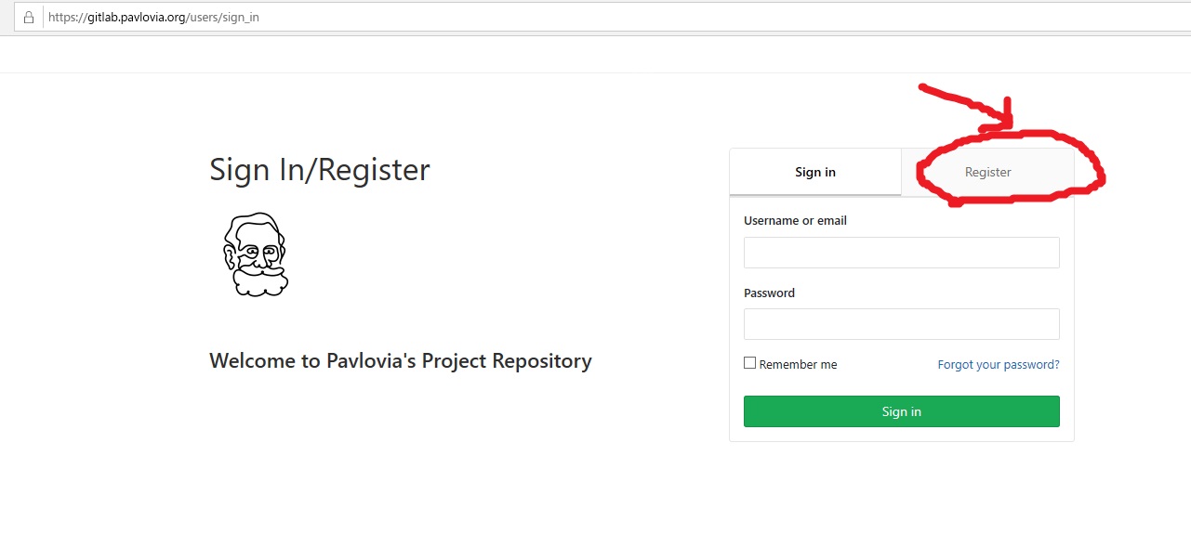1191x547 pixels.
Task: Click the "Remember me" label text
Action: [798, 365]
